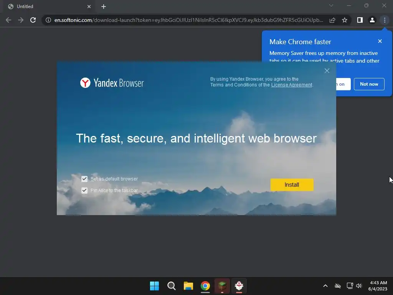Close the Untitled tab
The image size is (393, 295).
click(89, 7)
